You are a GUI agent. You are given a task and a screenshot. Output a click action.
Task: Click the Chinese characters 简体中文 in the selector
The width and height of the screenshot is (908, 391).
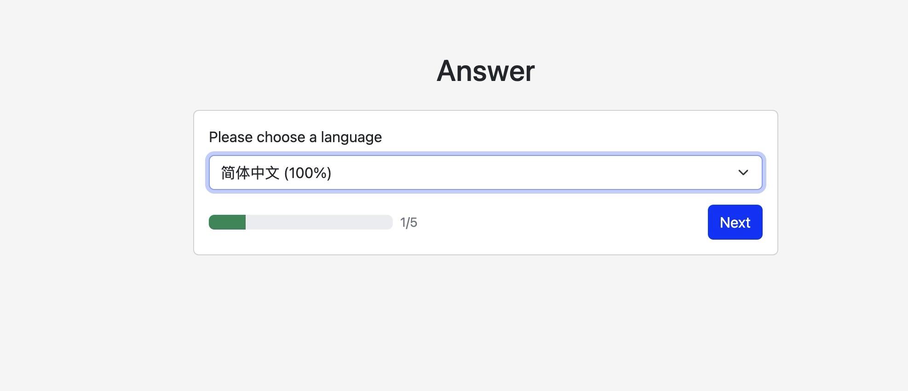pyautogui.click(x=250, y=173)
